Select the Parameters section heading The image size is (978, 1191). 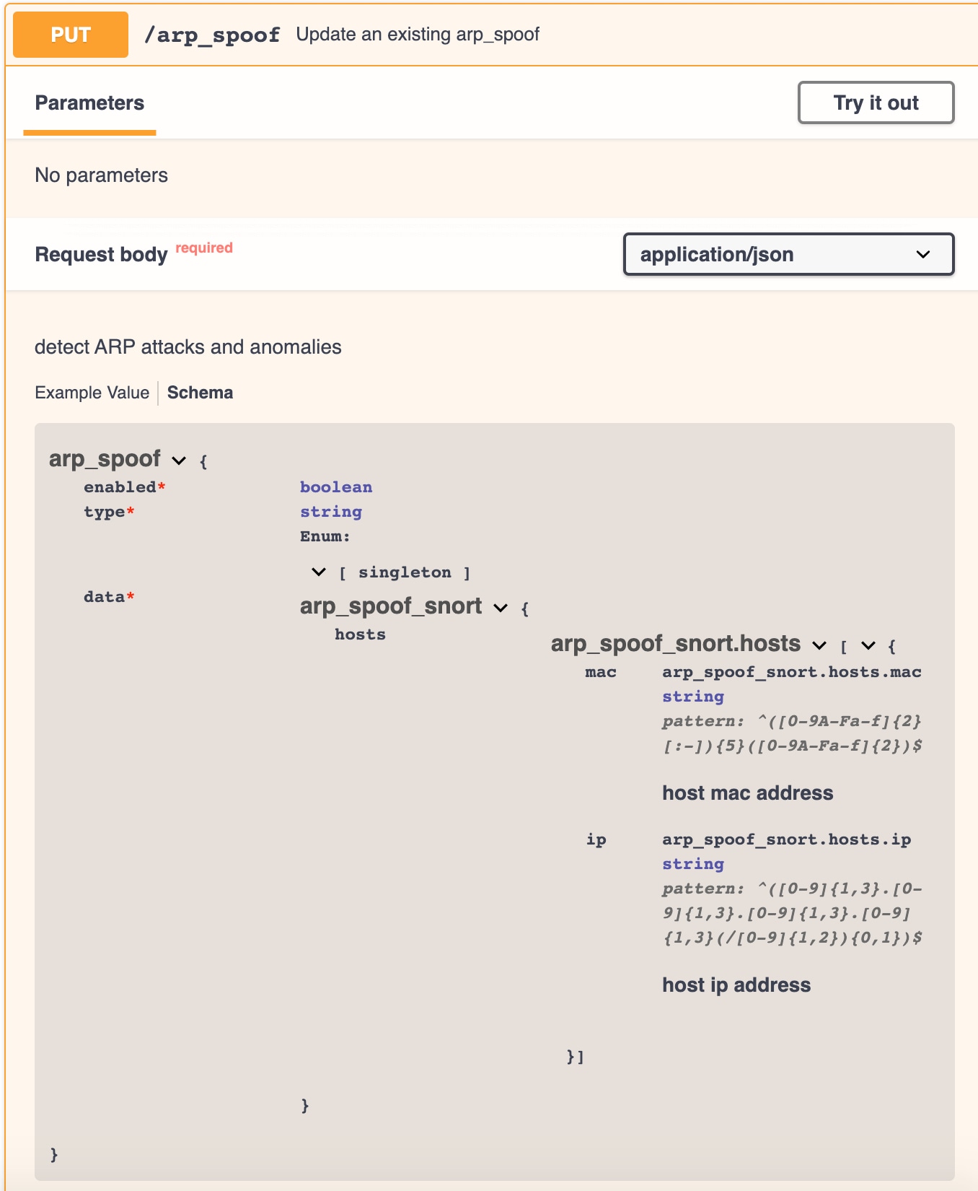tap(89, 102)
